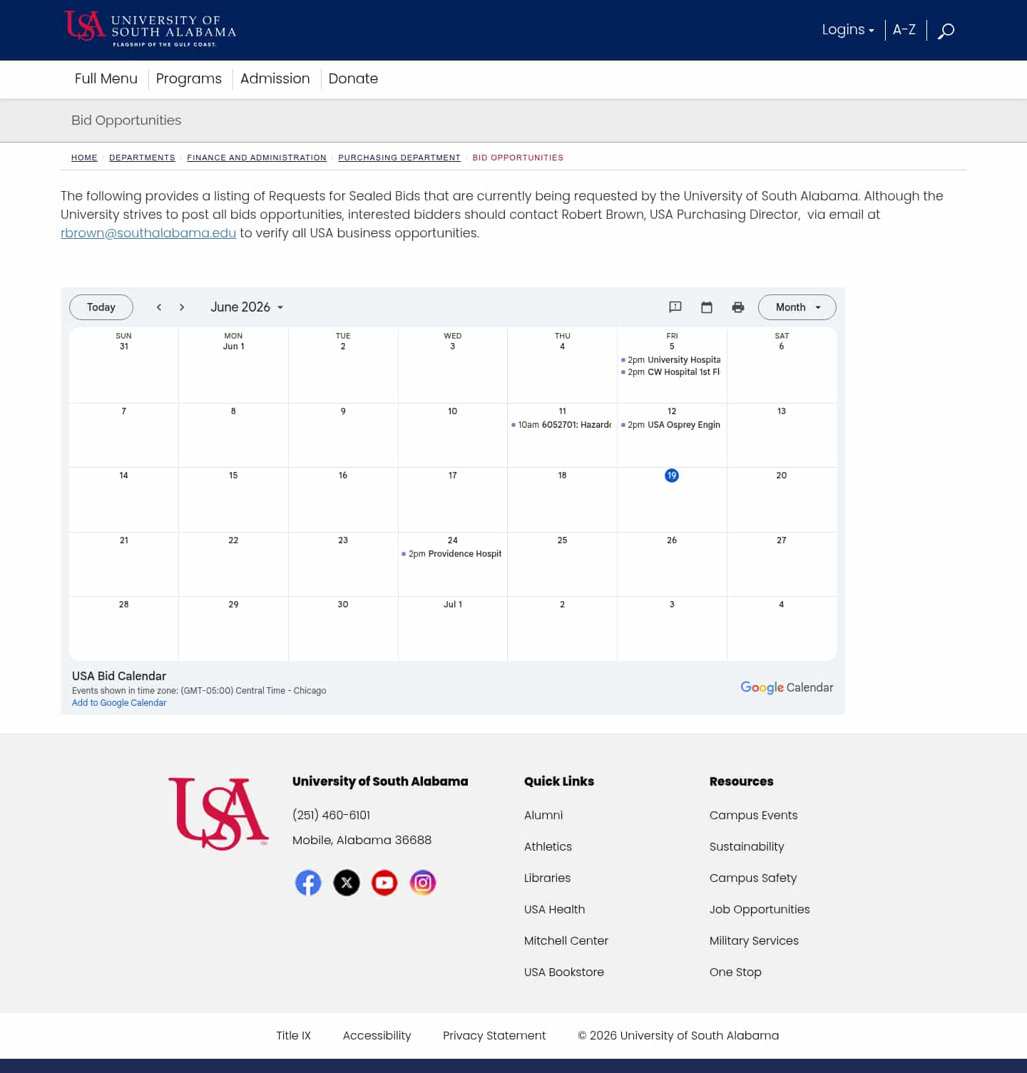
Task: Open the A-Z index link
Action: 904,30
